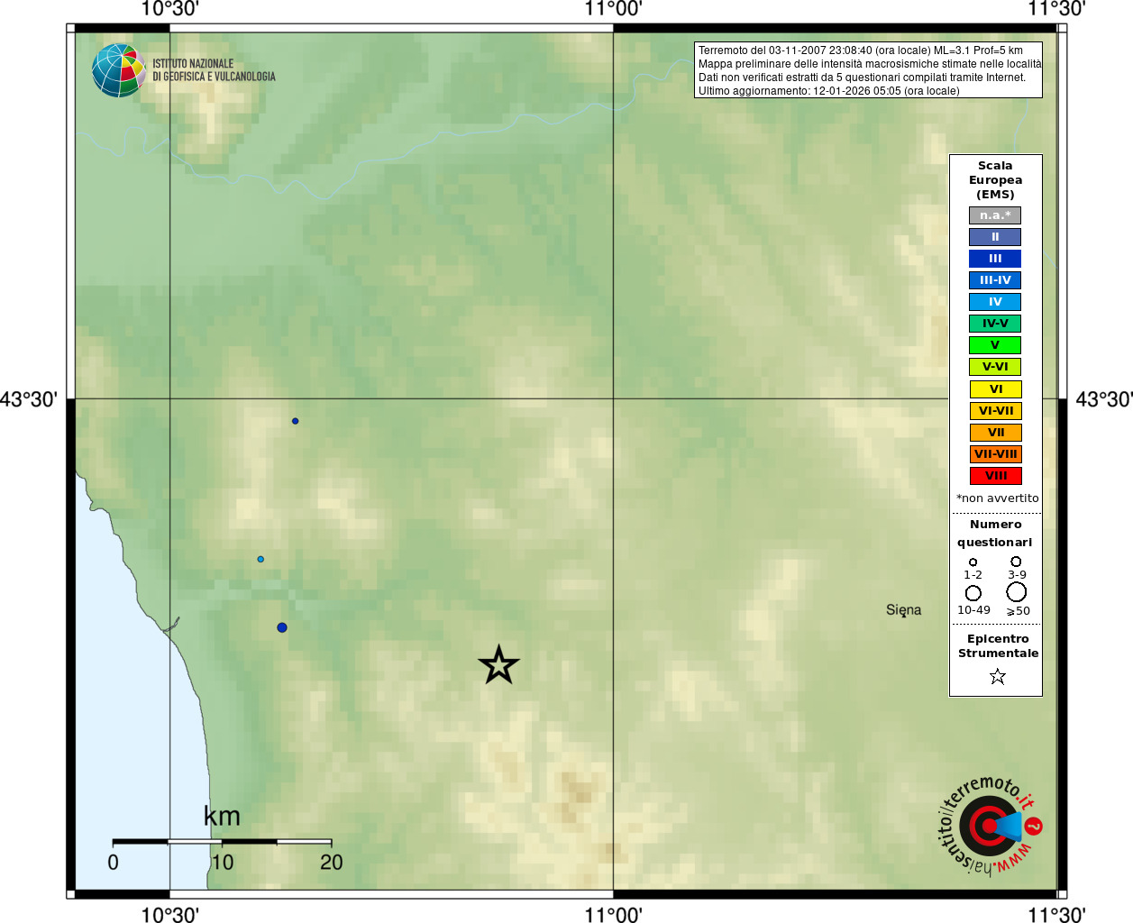Click the 'Scala Europea (EMS)' legend title
The width and height of the screenshot is (1133, 923).
pos(995,180)
